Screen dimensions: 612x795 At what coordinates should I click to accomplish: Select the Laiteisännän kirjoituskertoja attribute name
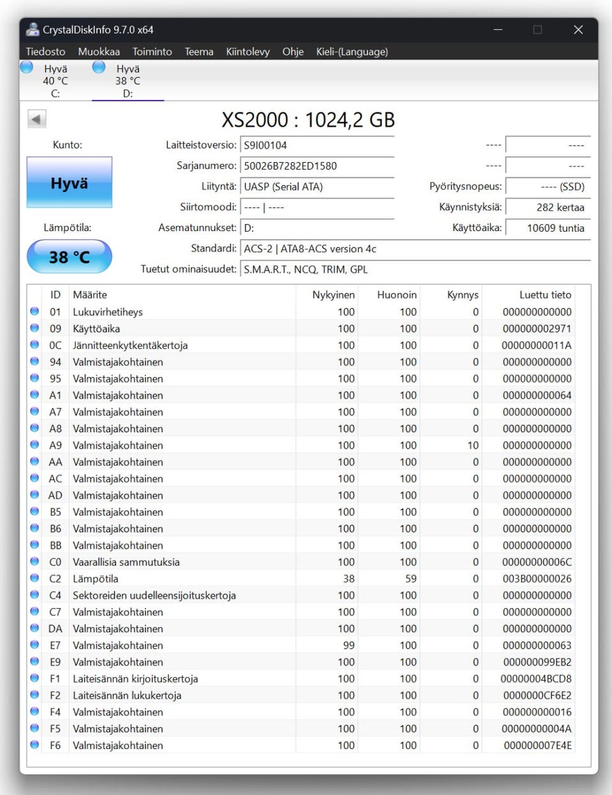(x=135, y=679)
